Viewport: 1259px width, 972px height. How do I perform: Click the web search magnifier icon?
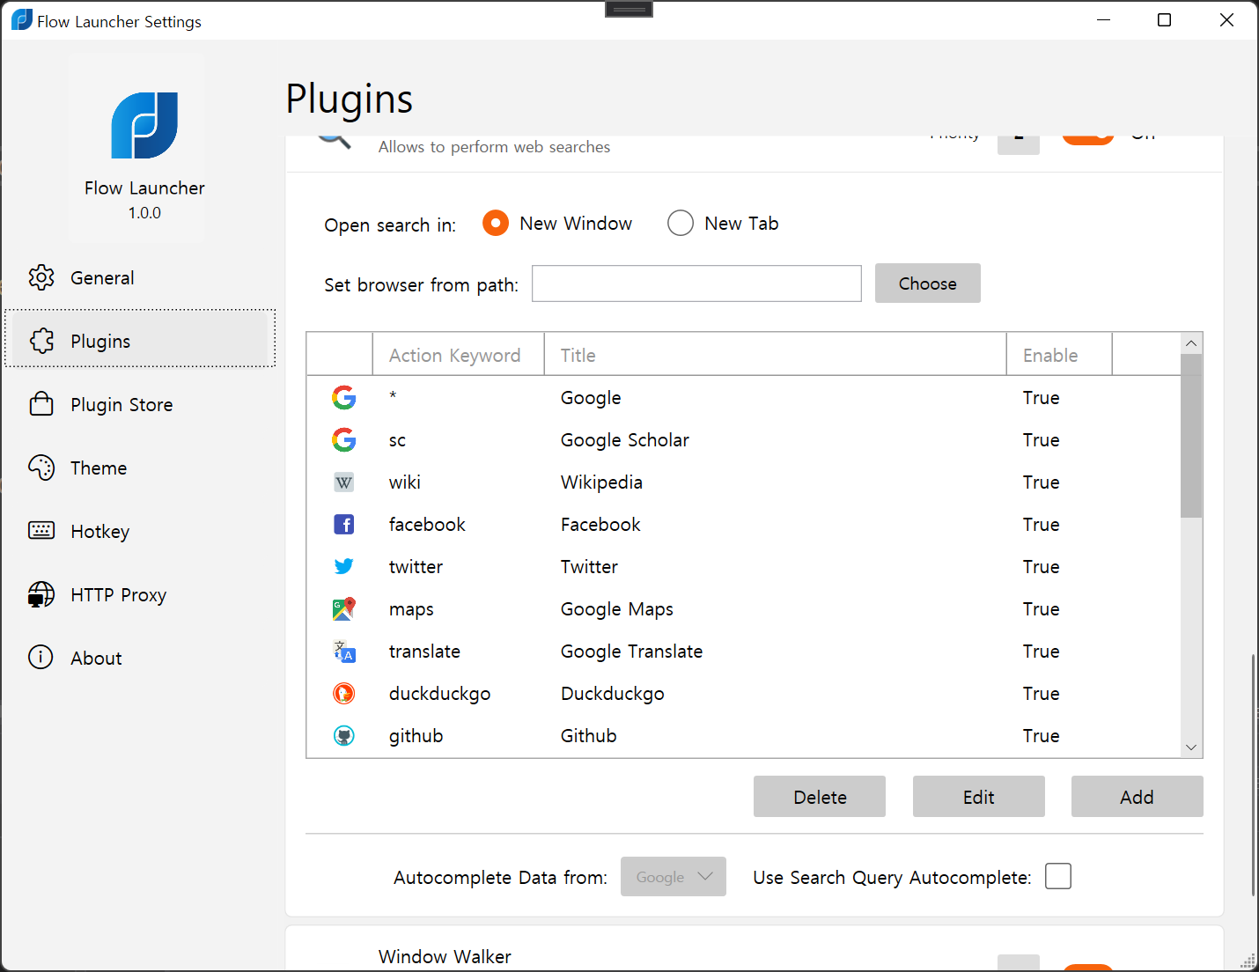pos(335,141)
